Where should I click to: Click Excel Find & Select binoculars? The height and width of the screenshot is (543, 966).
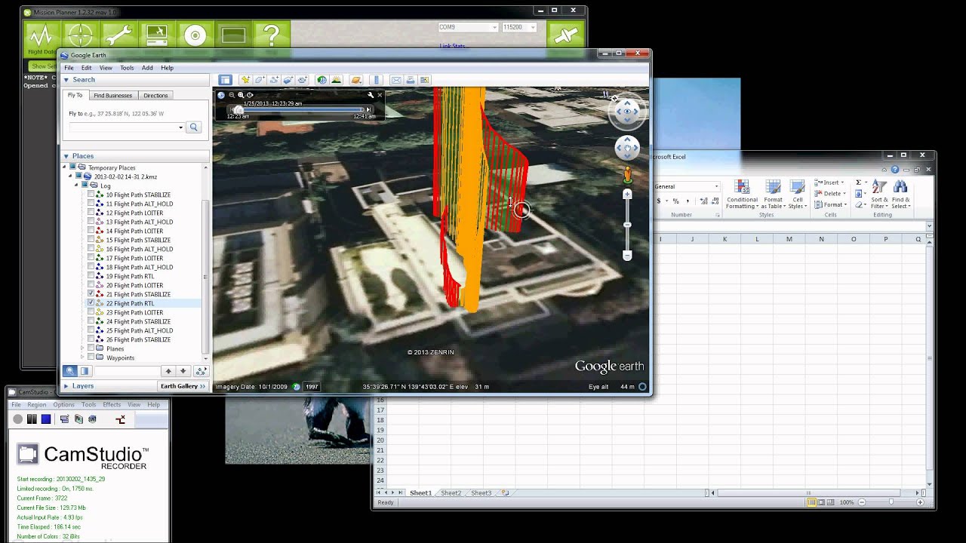900,195
